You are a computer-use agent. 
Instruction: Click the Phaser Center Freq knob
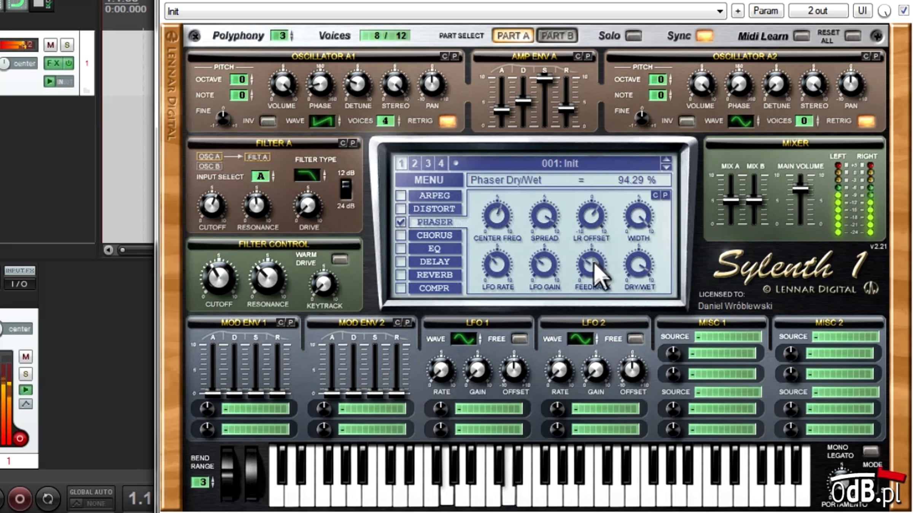click(497, 216)
